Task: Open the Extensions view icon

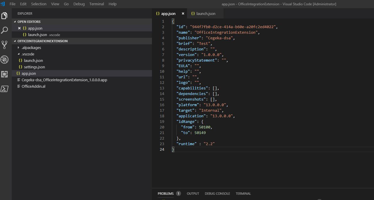Action: 4,74
